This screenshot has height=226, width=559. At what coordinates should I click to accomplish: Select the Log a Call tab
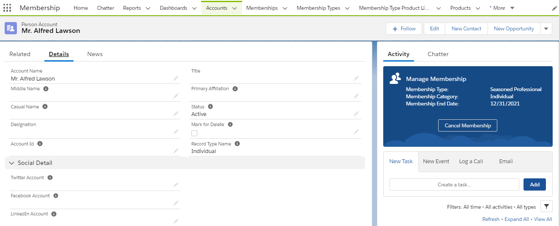[471, 161]
